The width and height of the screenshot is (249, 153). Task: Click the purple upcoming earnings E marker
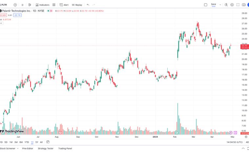235,133
